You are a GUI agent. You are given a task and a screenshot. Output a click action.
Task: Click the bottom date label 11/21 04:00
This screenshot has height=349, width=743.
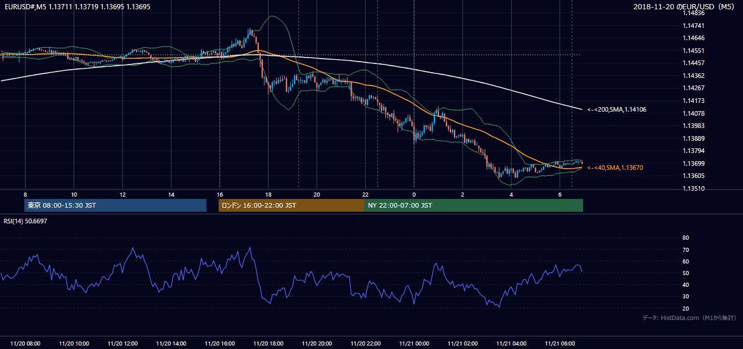pyautogui.click(x=511, y=344)
